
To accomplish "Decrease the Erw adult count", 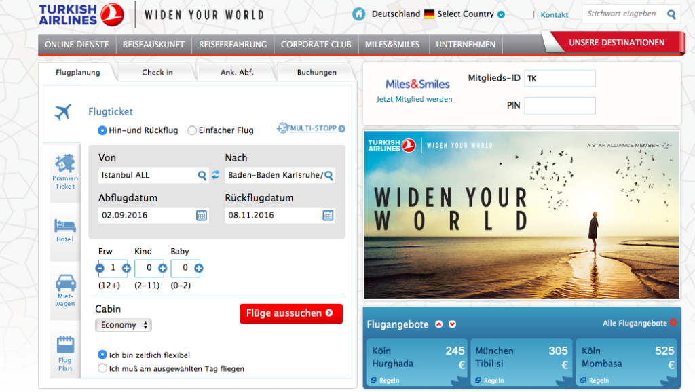I will (100, 268).
